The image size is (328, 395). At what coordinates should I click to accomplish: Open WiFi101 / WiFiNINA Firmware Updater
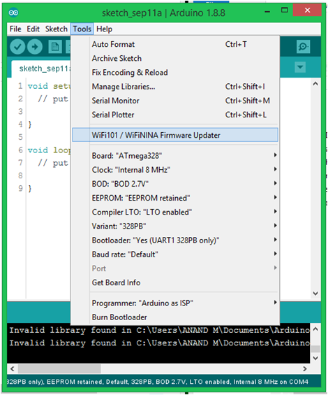tap(175, 135)
